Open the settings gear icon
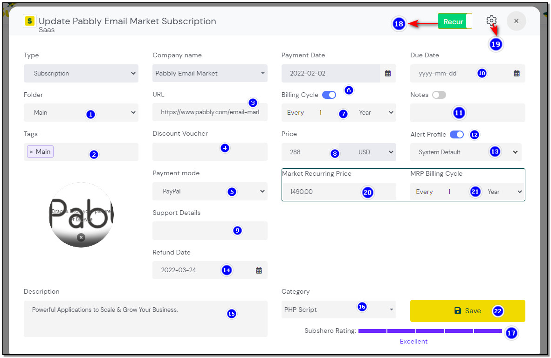Screen dimensions: 551x358 491,21
